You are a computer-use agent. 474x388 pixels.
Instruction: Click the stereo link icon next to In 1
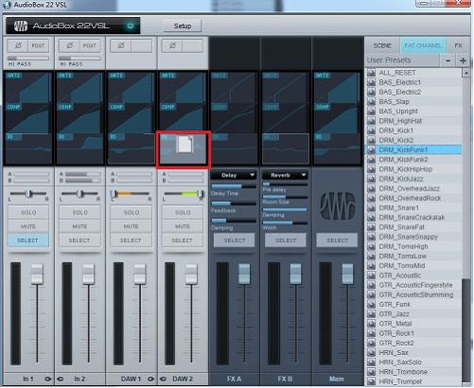[x=48, y=379]
